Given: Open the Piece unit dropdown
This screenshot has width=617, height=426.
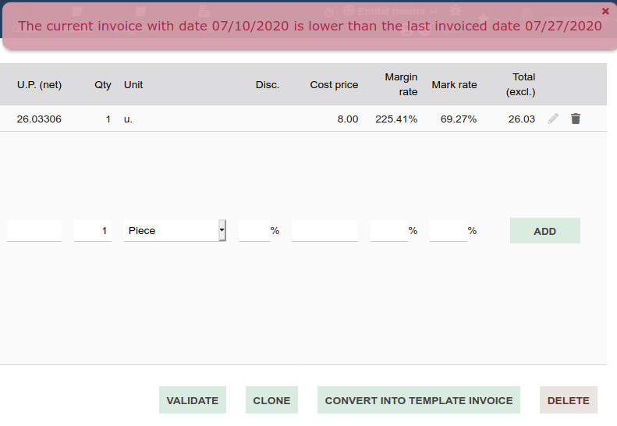Looking at the screenshot, I should click(x=222, y=230).
